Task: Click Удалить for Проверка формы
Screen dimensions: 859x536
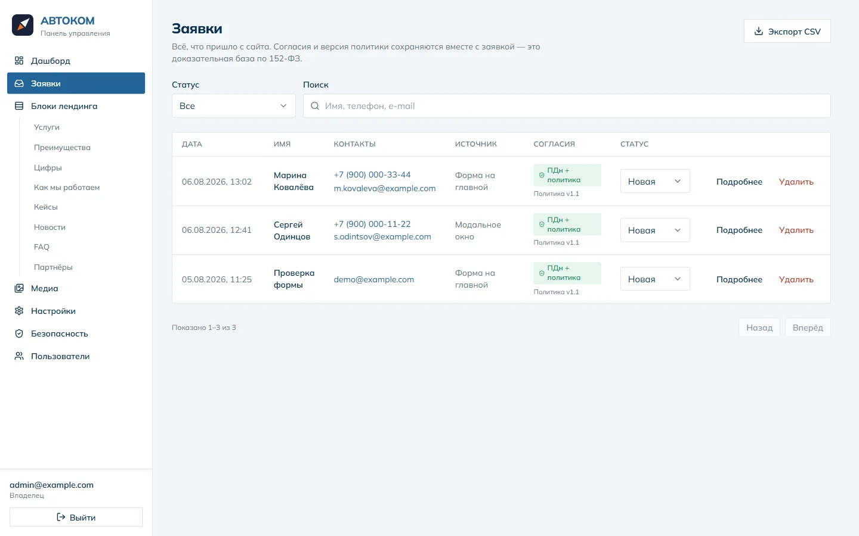Action: click(796, 279)
